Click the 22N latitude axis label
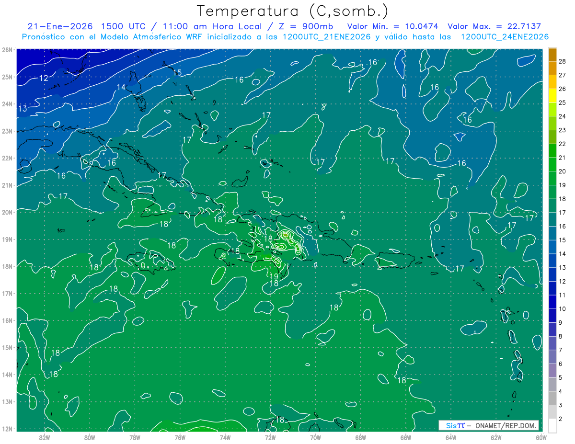 coord(7,158)
